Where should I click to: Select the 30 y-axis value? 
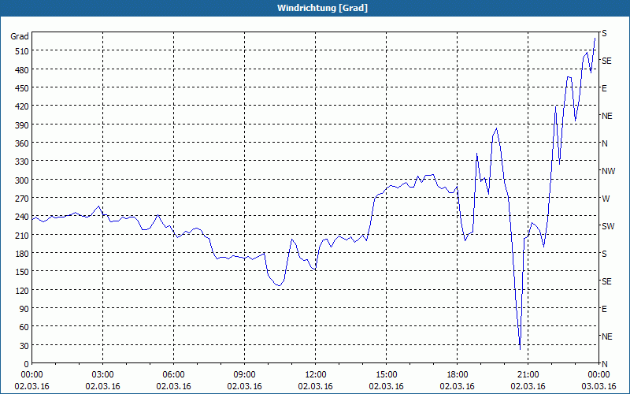click(24, 346)
